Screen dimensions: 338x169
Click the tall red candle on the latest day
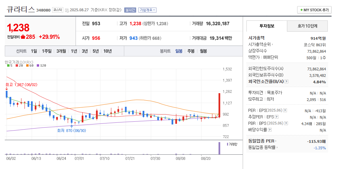point(220,105)
